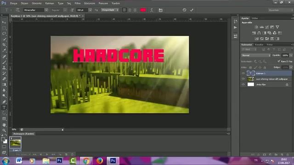This screenshot has height=165, width=294.
Task: Open the text color swatch
Action: pyautogui.click(x=143, y=10)
